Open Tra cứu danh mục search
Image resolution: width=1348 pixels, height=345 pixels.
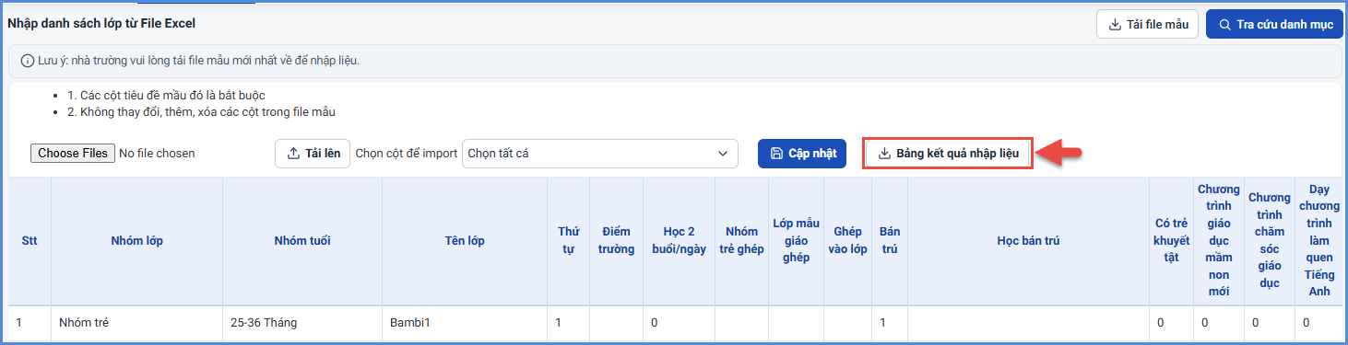[x=1274, y=24]
